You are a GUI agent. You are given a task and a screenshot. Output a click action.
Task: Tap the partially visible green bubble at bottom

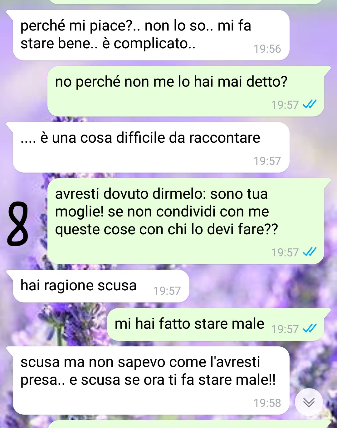188,424
